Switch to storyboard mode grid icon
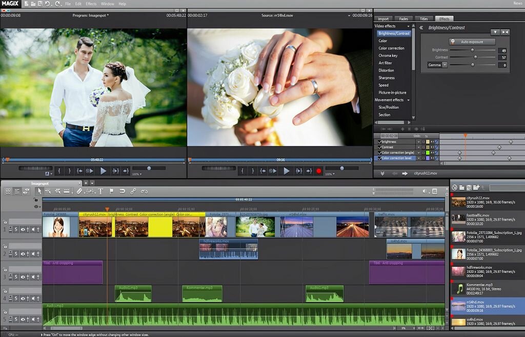 pyautogui.click(x=8, y=191)
